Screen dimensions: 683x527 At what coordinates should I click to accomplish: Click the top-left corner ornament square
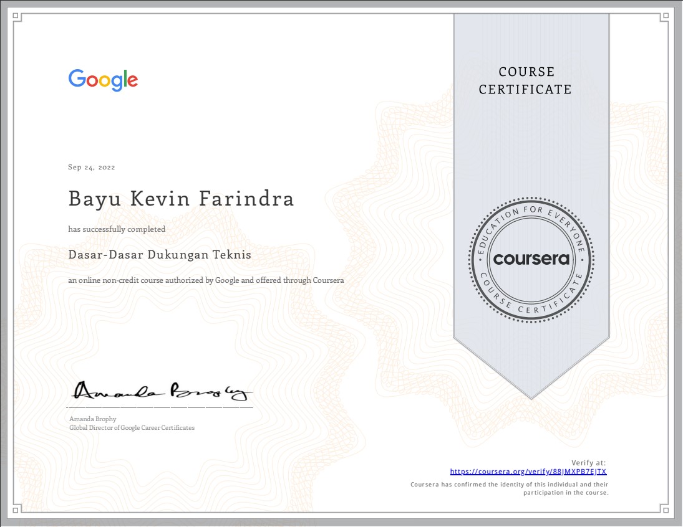point(17,17)
